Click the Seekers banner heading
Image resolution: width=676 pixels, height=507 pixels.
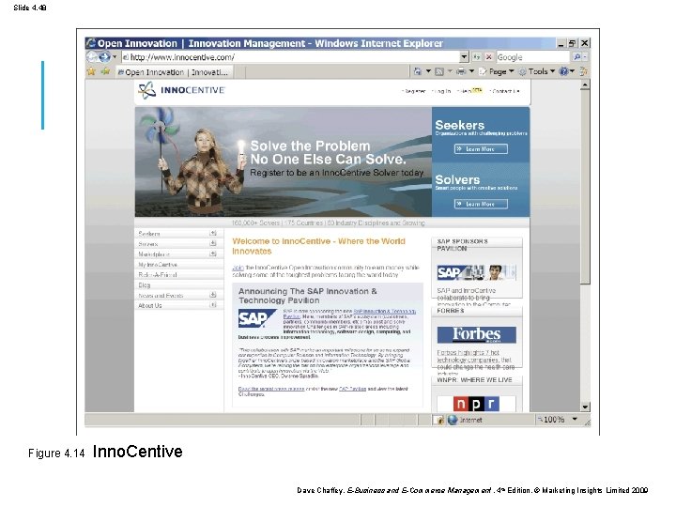pyautogui.click(x=459, y=125)
